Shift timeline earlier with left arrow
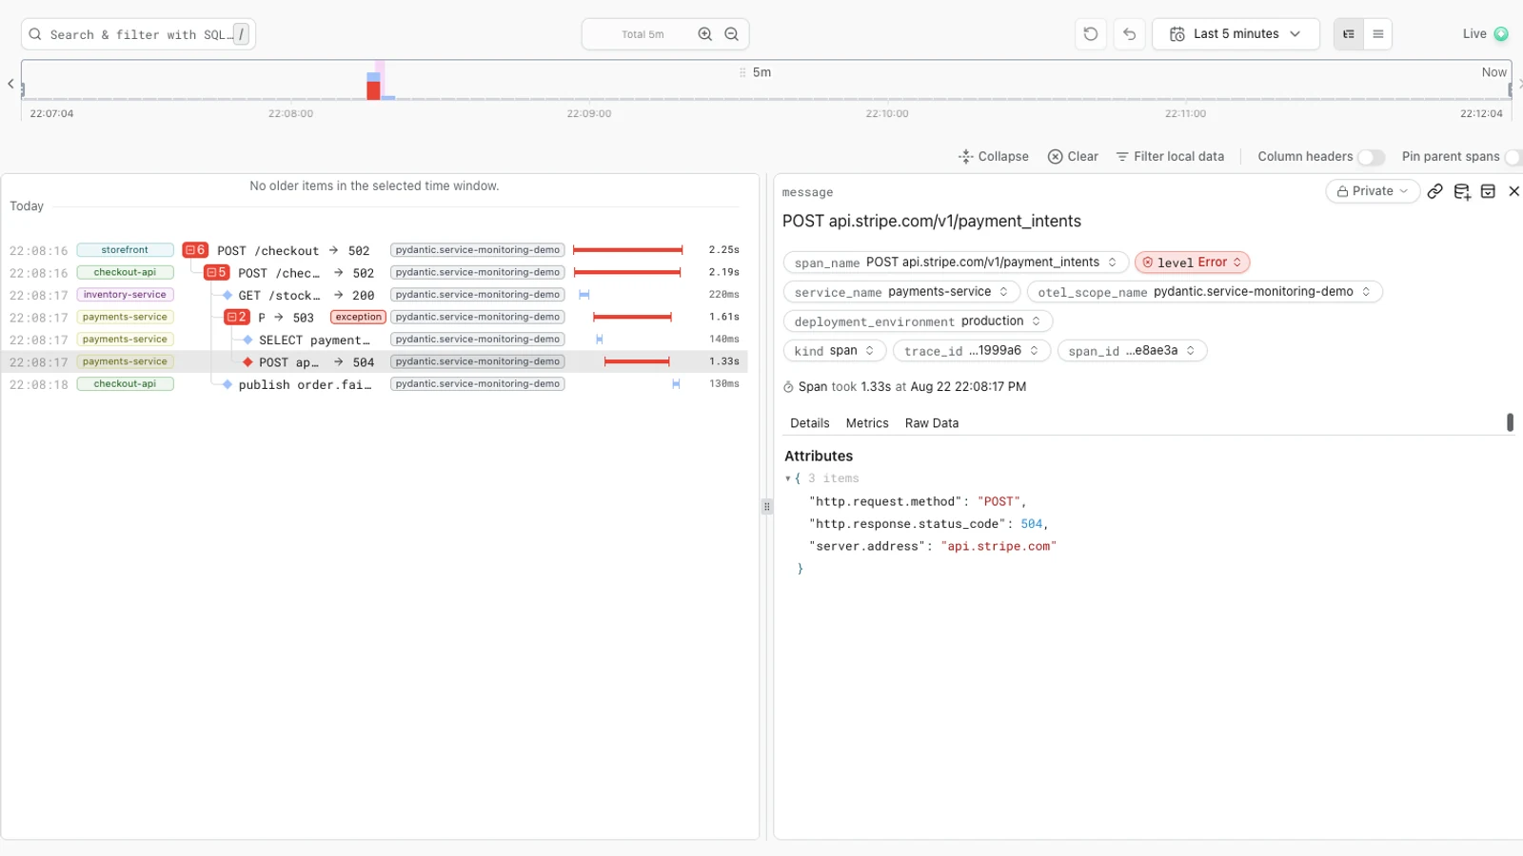 [10, 84]
